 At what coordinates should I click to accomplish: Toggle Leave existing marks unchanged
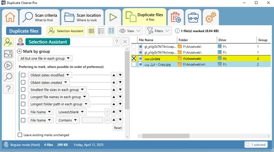pos(20,135)
